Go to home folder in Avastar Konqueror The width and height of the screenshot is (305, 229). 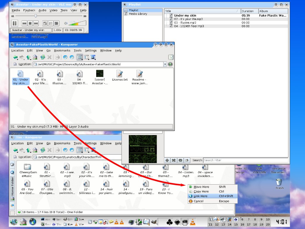tap(35, 57)
